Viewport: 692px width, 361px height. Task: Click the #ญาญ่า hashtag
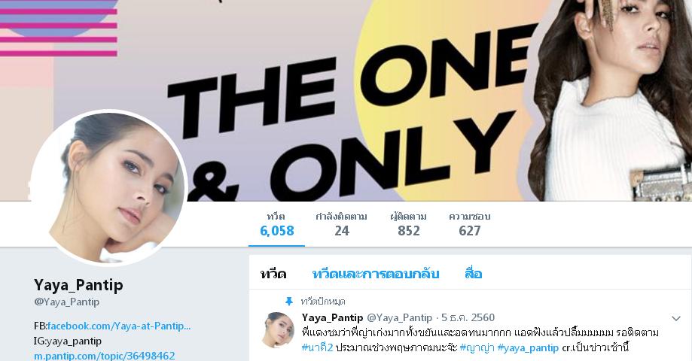[477, 347]
